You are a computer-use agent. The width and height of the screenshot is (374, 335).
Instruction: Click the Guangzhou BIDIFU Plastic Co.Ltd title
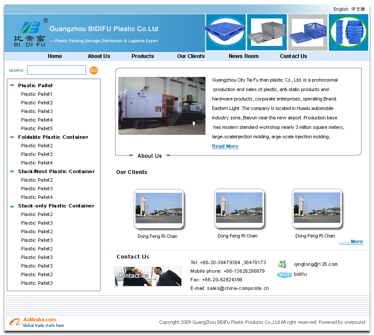click(104, 29)
